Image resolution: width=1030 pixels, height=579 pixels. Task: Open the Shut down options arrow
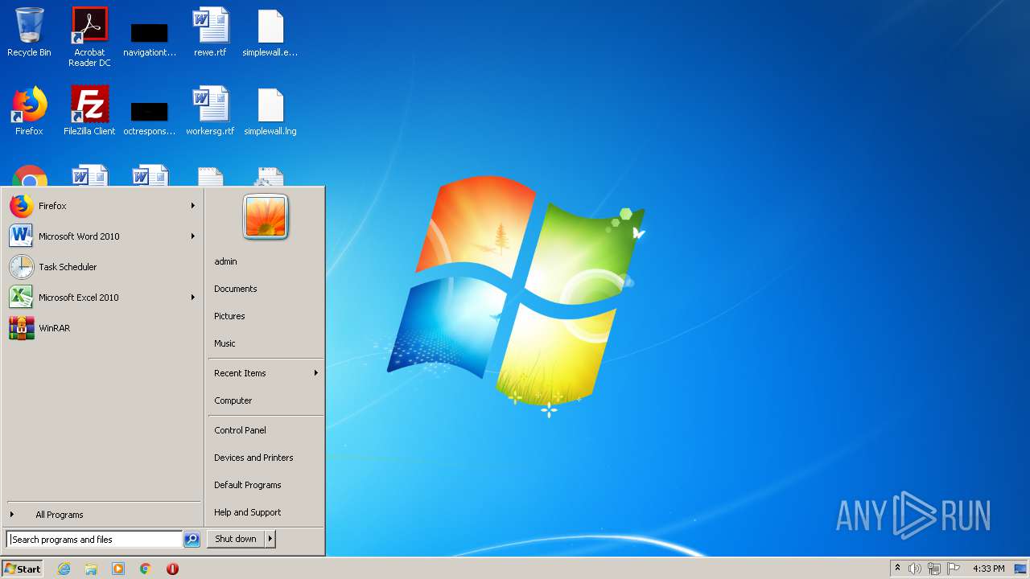pos(270,539)
